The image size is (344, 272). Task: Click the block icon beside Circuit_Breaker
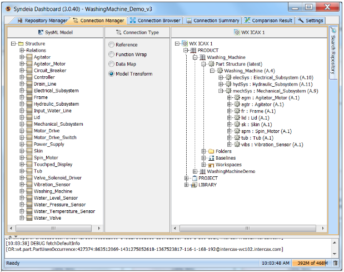click(29, 71)
